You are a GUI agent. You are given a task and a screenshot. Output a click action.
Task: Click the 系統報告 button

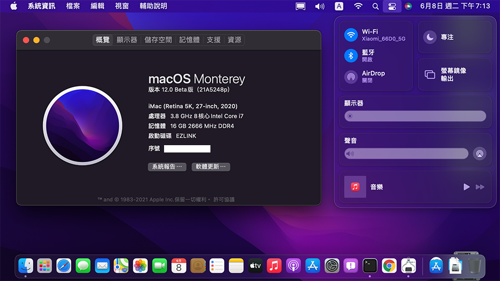167,167
